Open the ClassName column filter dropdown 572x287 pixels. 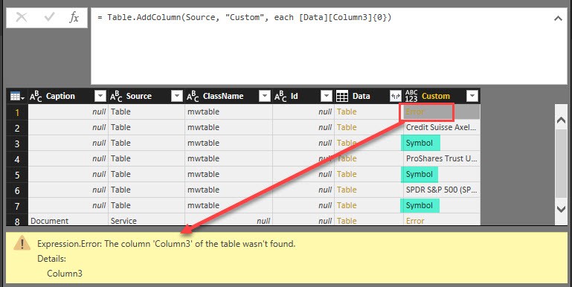tap(265, 96)
